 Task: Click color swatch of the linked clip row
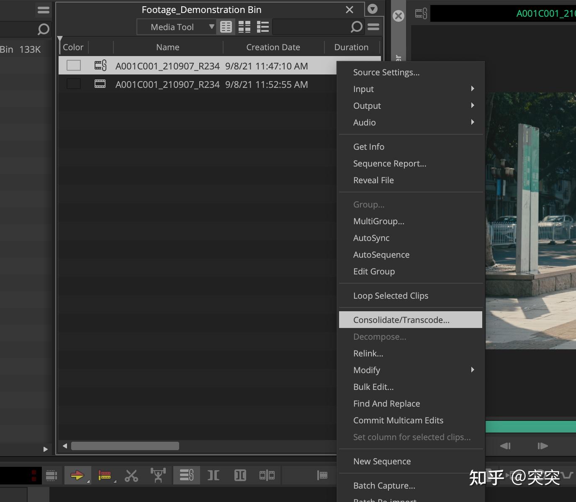pos(74,66)
